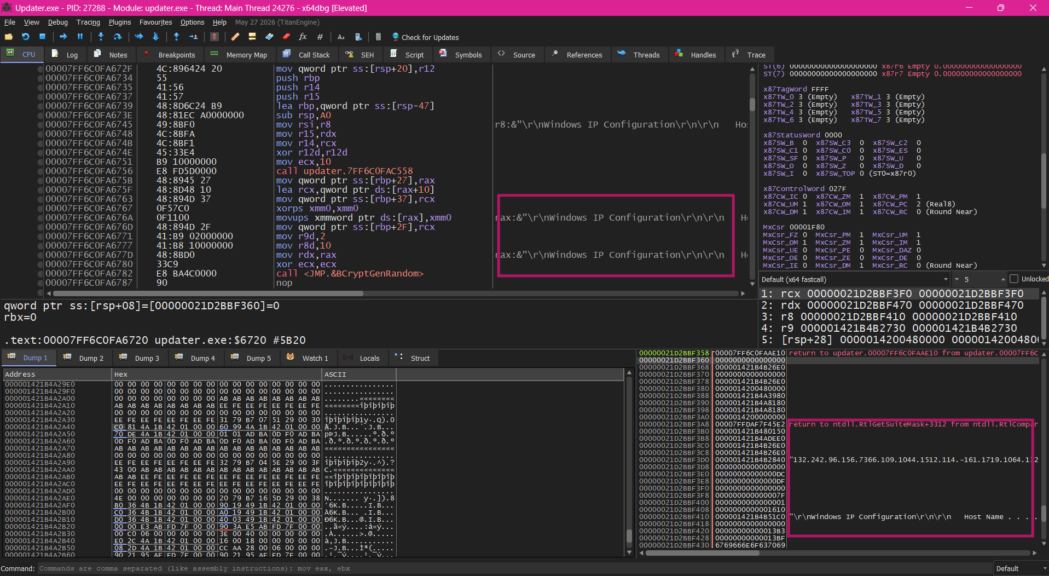The image size is (1049, 576).
Task: Switch to the Log tab
Action: click(x=65, y=55)
